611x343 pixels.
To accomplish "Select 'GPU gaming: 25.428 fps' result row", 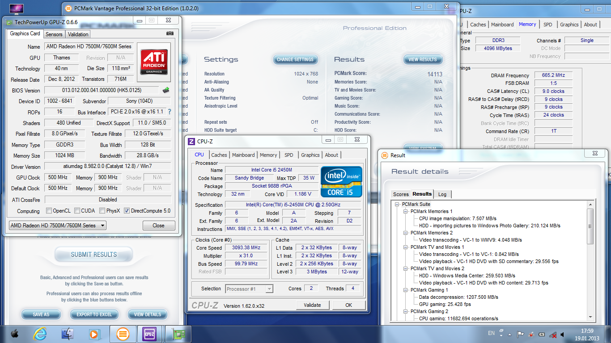I will pyautogui.click(x=445, y=304).
